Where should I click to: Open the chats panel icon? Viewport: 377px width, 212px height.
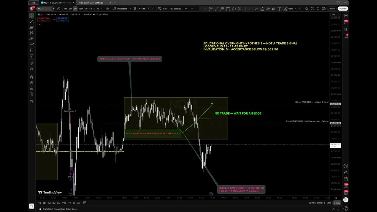pos(346,36)
